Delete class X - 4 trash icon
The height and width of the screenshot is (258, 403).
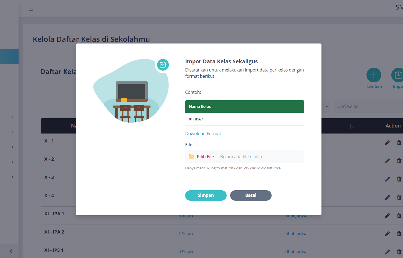[399, 197]
